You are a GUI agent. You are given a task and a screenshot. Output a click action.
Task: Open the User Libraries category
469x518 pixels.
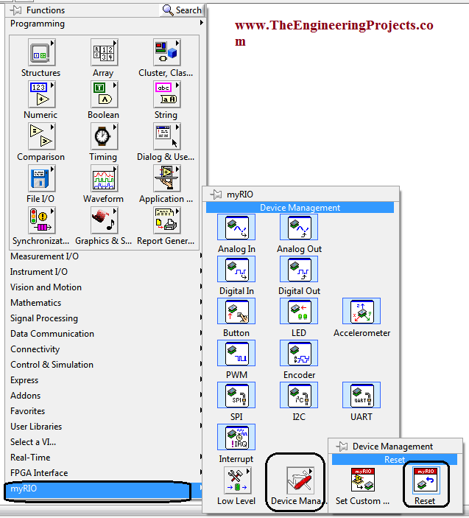(x=105, y=427)
